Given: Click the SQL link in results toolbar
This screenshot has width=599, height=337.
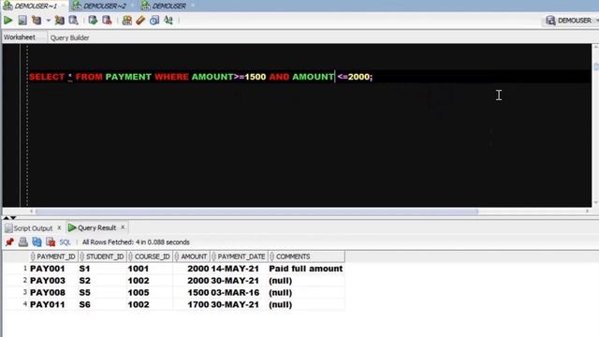Looking at the screenshot, I should pos(65,242).
